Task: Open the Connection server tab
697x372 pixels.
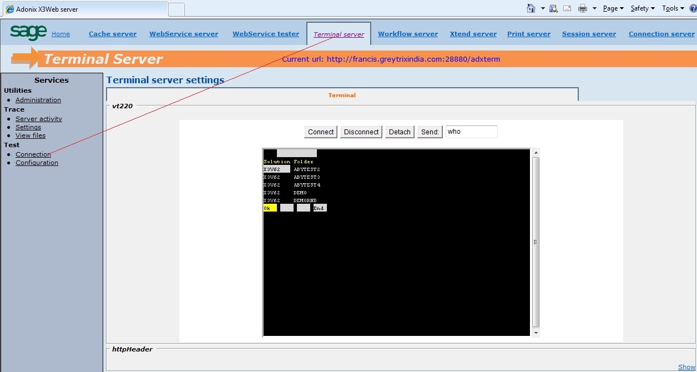Action: point(661,34)
